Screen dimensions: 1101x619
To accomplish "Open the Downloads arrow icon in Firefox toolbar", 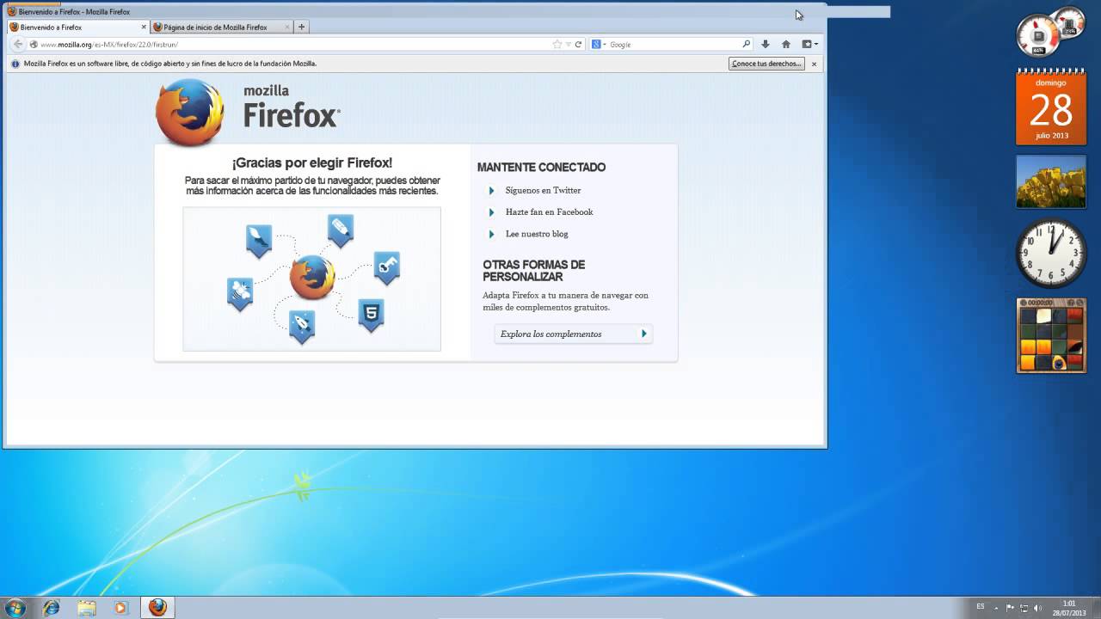I will tap(765, 44).
